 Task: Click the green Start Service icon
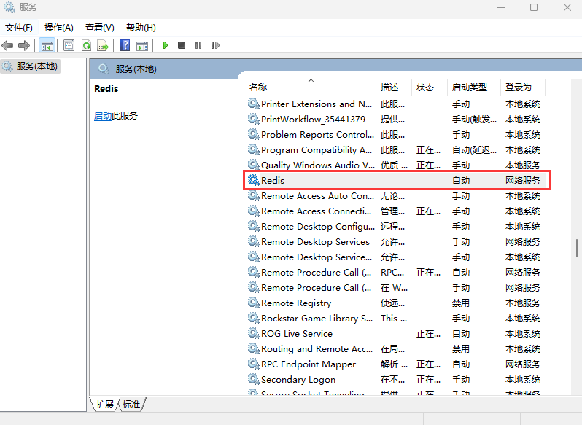[x=166, y=45]
